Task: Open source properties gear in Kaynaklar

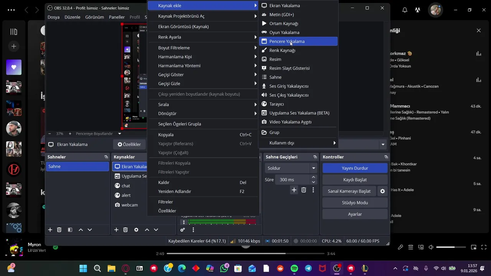Action: [136, 230]
